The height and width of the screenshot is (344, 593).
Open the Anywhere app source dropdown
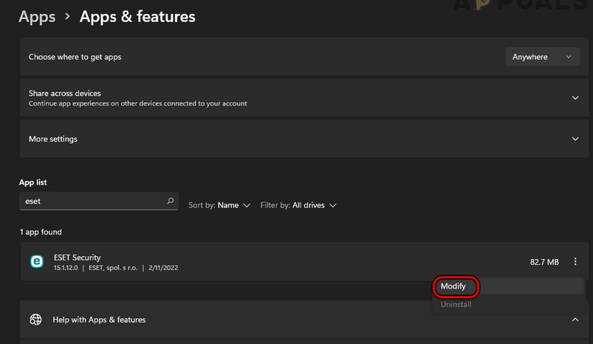click(x=542, y=57)
